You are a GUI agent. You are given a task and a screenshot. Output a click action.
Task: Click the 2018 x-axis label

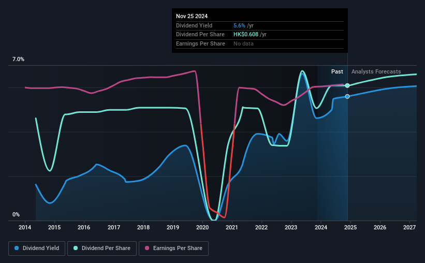click(x=143, y=227)
